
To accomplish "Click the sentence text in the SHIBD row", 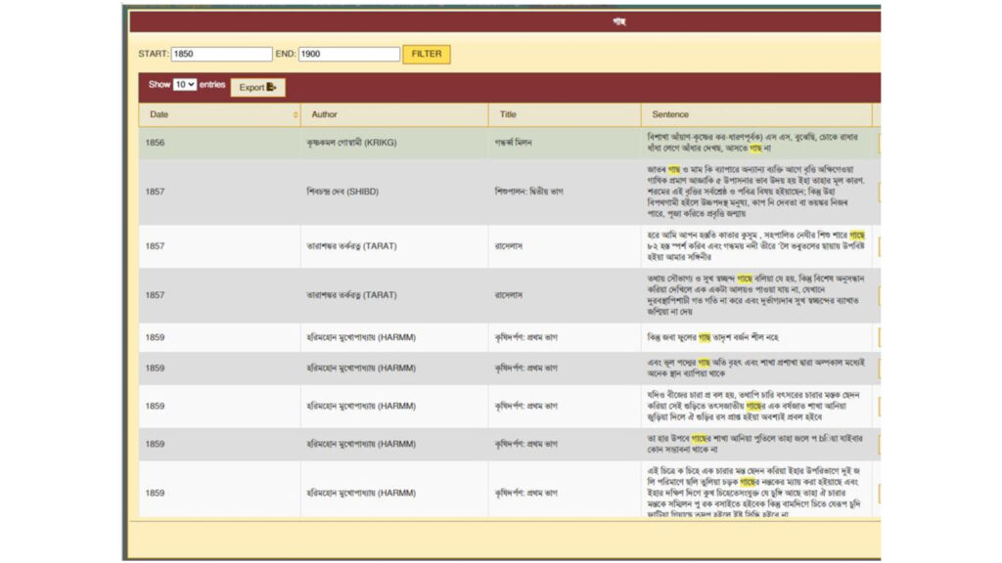I will click(756, 192).
